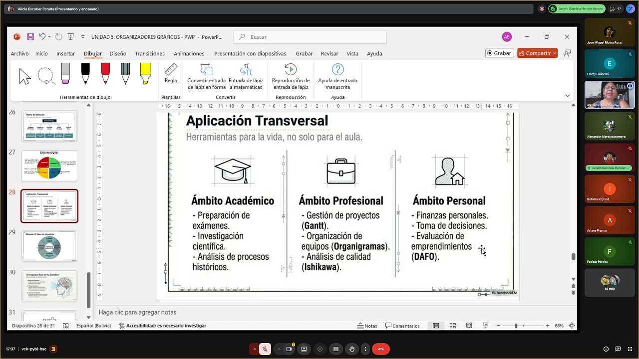Viewport: 639px width, 359px height.
Task: Click the Grabar button in the title area
Action: (499, 53)
